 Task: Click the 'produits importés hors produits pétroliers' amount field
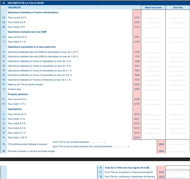pyautogui.click(x=121, y=147)
